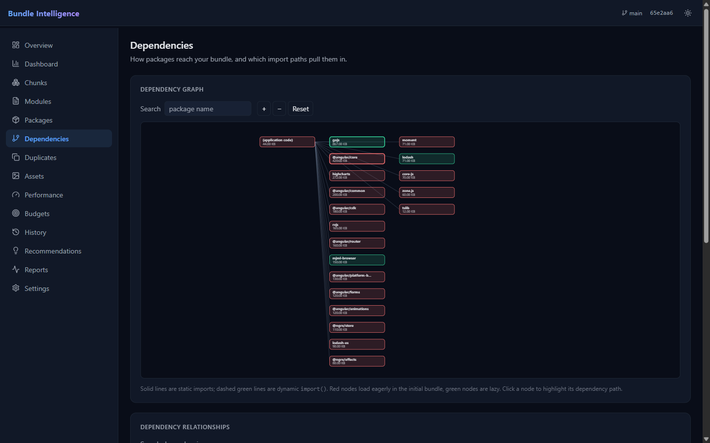Open Dashboard via the bar chart icon
The width and height of the screenshot is (710, 443).
point(16,63)
